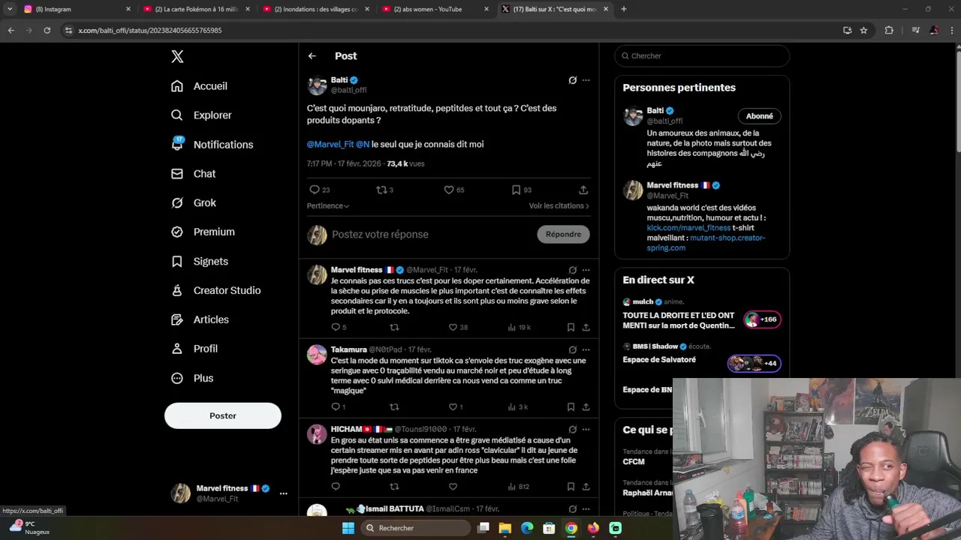Reload the page in Chrome

tap(47, 30)
